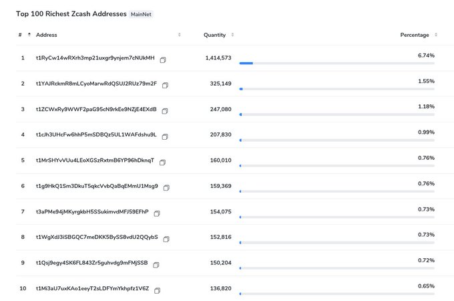Sort table by Quantity column arrows
Image resolution: width=454 pixels, height=301 pixels.
coord(232,35)
